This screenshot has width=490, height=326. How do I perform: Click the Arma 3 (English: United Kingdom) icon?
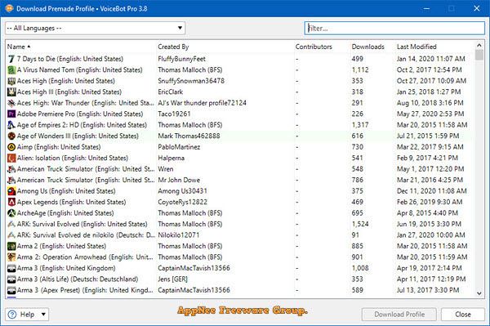click(11, 268)
